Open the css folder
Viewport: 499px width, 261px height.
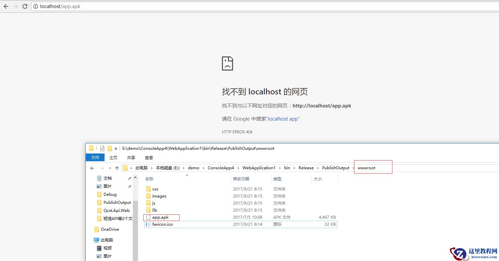pyautogui.click(x=155, y=189)
